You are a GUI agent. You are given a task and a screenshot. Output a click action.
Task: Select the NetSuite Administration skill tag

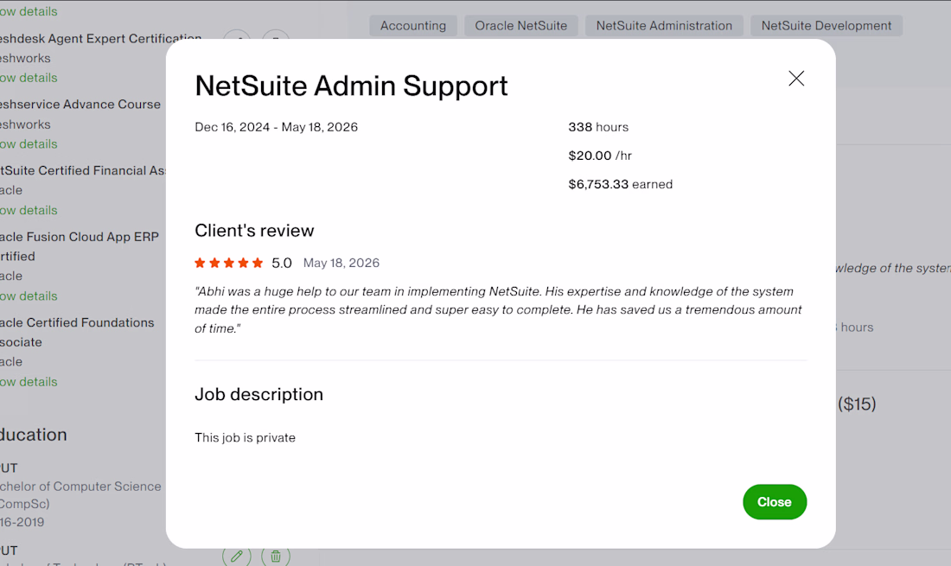(664, 25)
